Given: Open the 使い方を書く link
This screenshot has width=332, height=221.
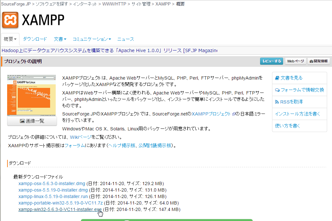Looking at the screenshot, I should pos(288,126).
